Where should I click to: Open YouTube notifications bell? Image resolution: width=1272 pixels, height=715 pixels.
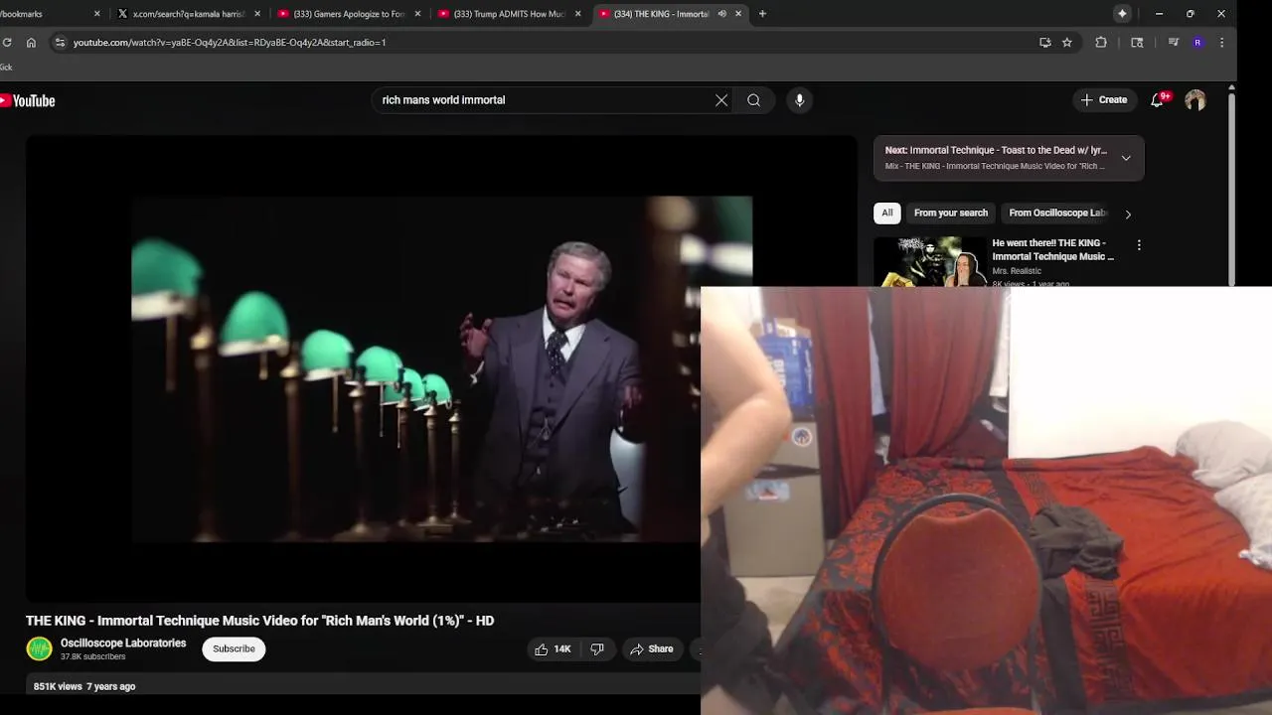1158,100
